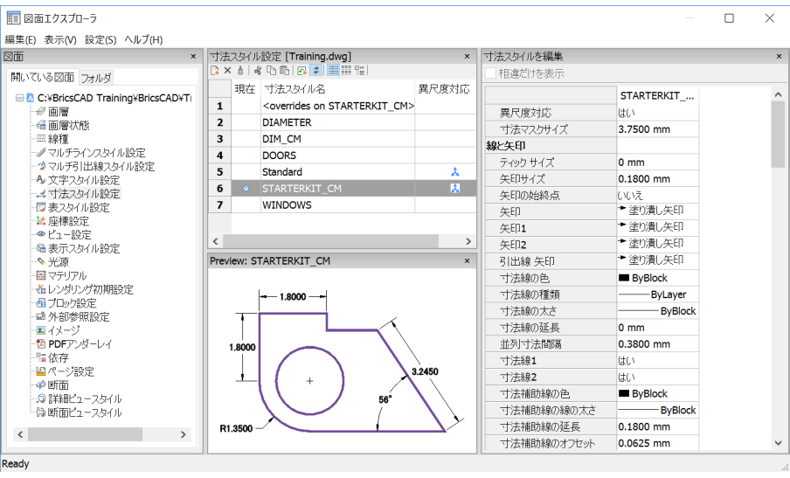The height and width of the screenshot is (478, 790).
Task: Open the ヘルプ(H) menu
Action: [143, 40]
